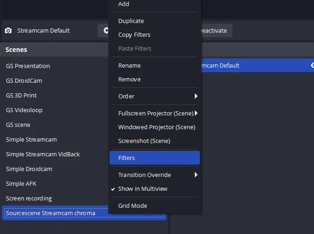Toggle Show in Multiview checkmark
The height and width of the screenshot is (234, 314).
(143, 189)
